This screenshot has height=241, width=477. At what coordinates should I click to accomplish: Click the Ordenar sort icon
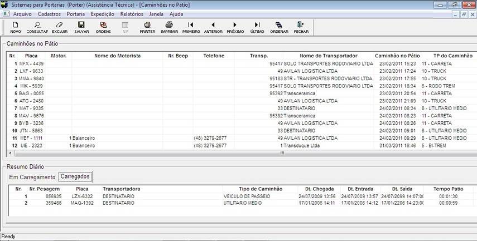pos(279,27)
